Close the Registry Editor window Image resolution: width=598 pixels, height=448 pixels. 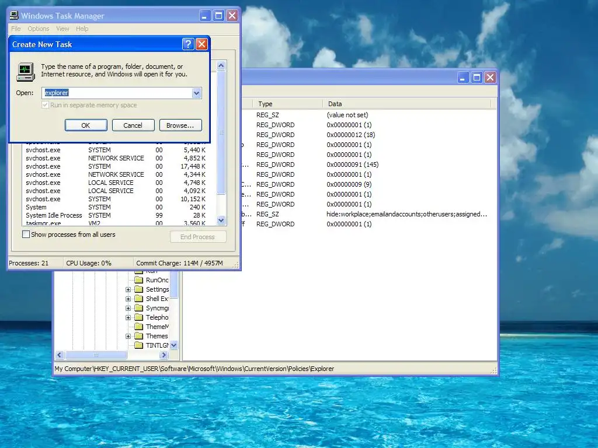(x=490, y=78)
